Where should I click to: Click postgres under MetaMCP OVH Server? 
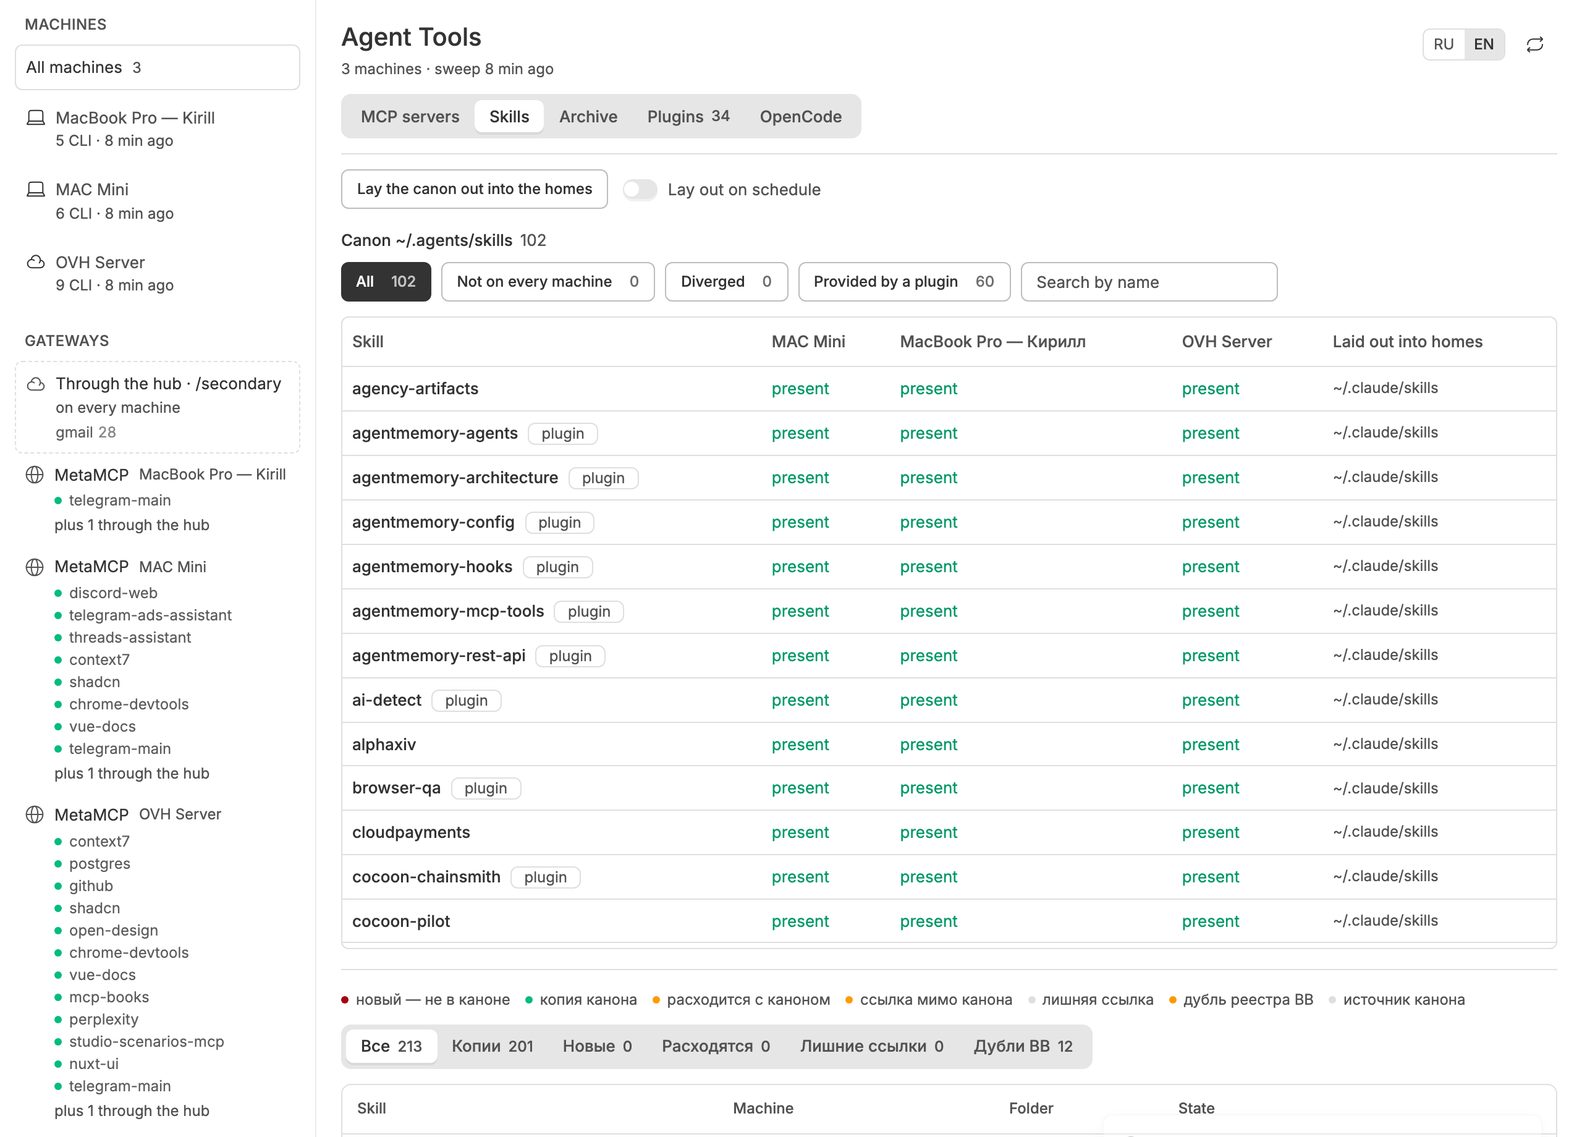pos(99,864)
